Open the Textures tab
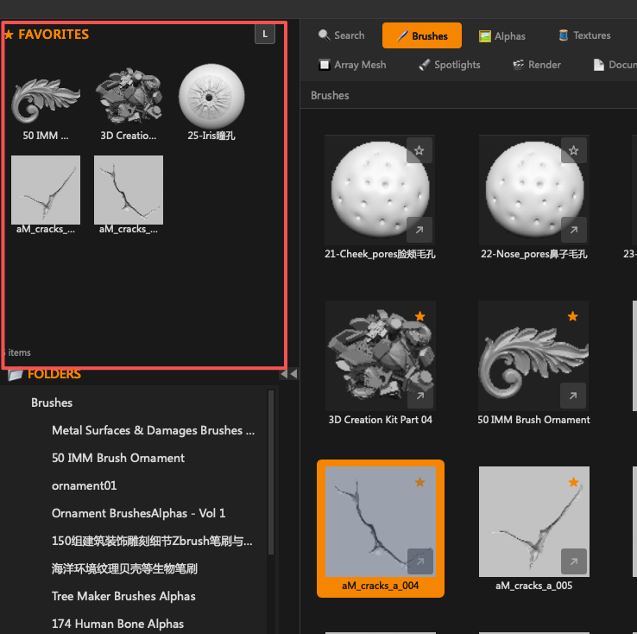The width and height of the screenshot is (637, 634). [584, 35]
